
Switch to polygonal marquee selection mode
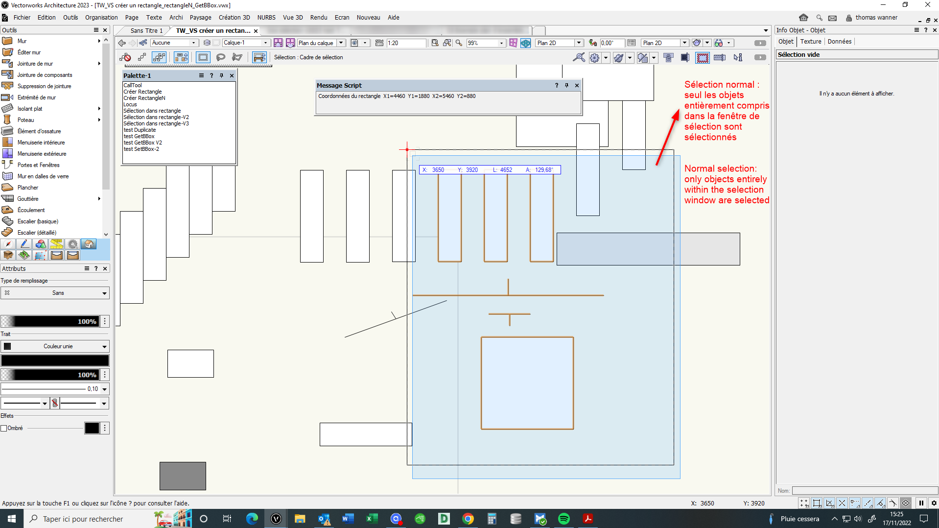[x=237, y=58]
